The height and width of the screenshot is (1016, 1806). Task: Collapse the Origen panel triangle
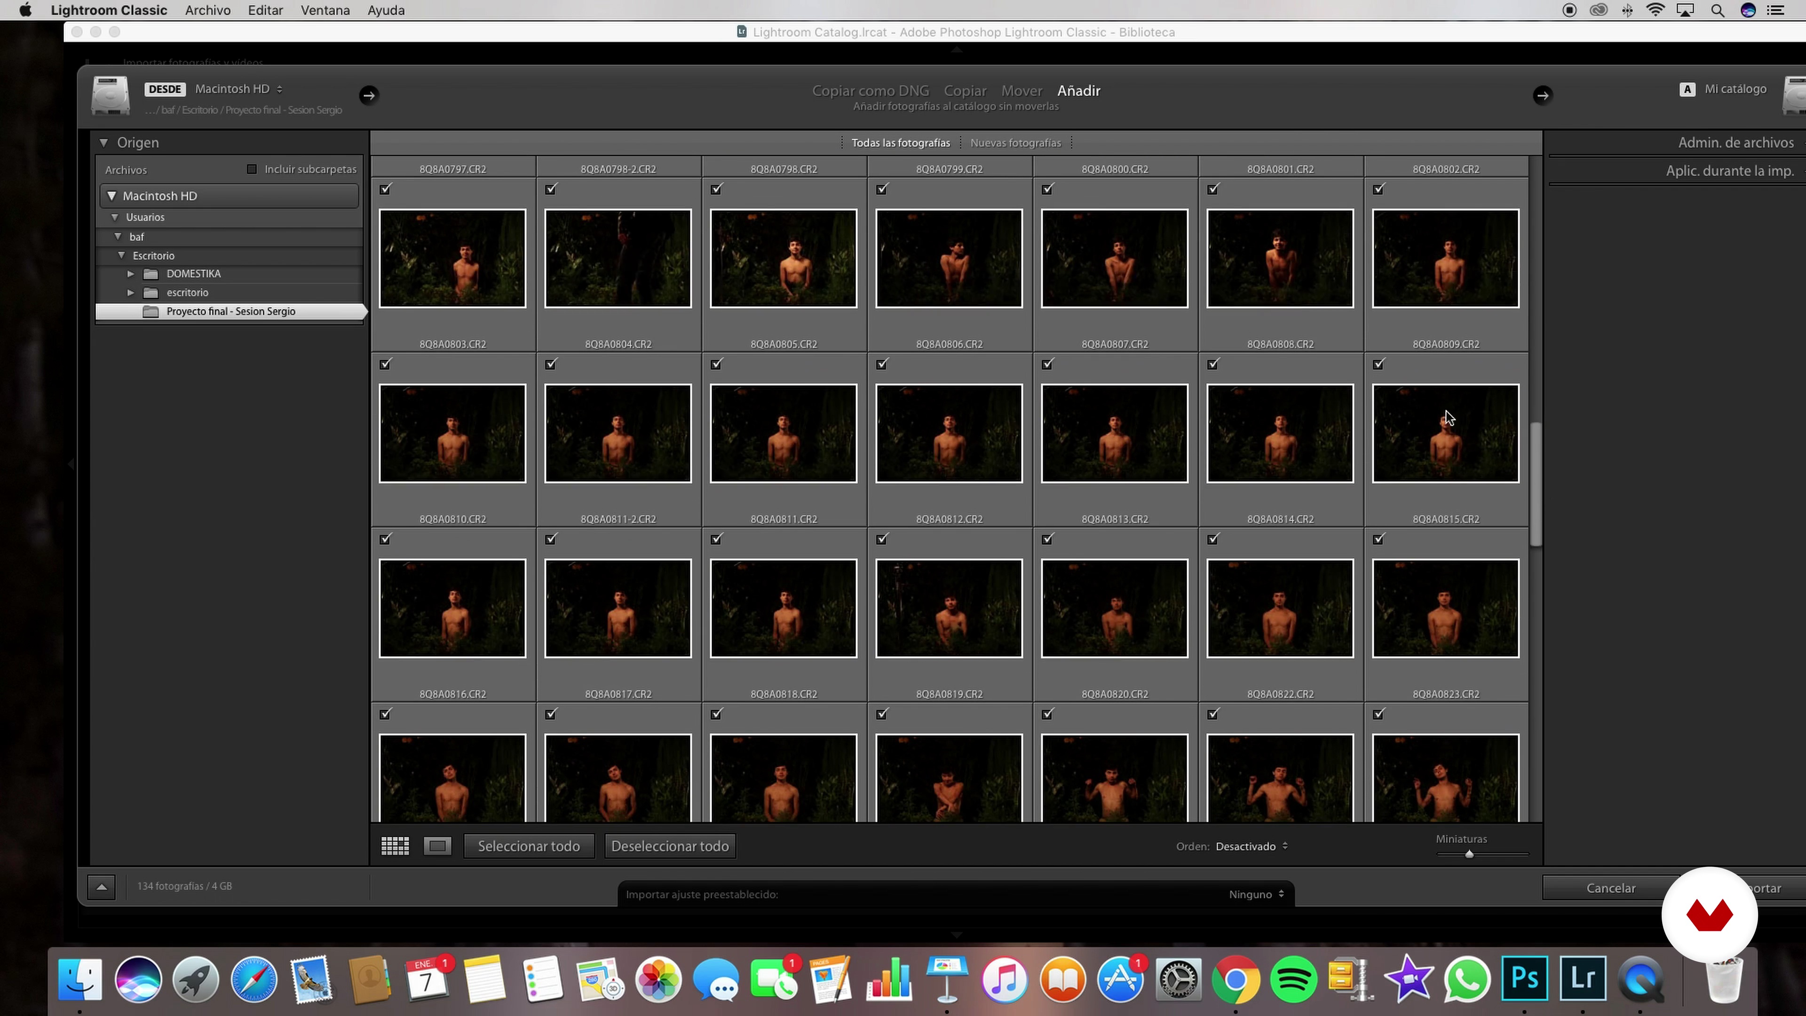(104, 143)
